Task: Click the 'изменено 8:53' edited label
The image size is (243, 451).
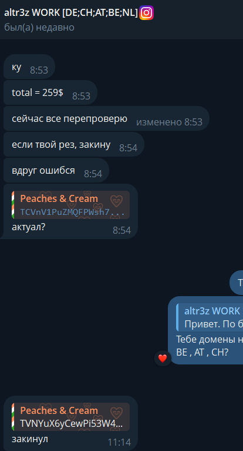Action: [x=169, y=122]
